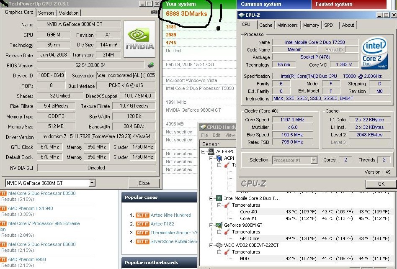This screenshot has width=397, height=269.
Task: Click the Driver Version field in GPU-Z
Action: pyautogui.click(x=96, y=136)
